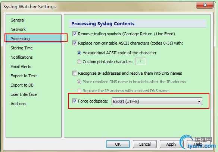
Task: Toggle the Force codepage checkbox
Action: tap(75, 101)
